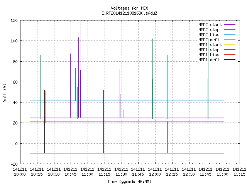Click the 10:45 time tick label

(x=70, y=174)
